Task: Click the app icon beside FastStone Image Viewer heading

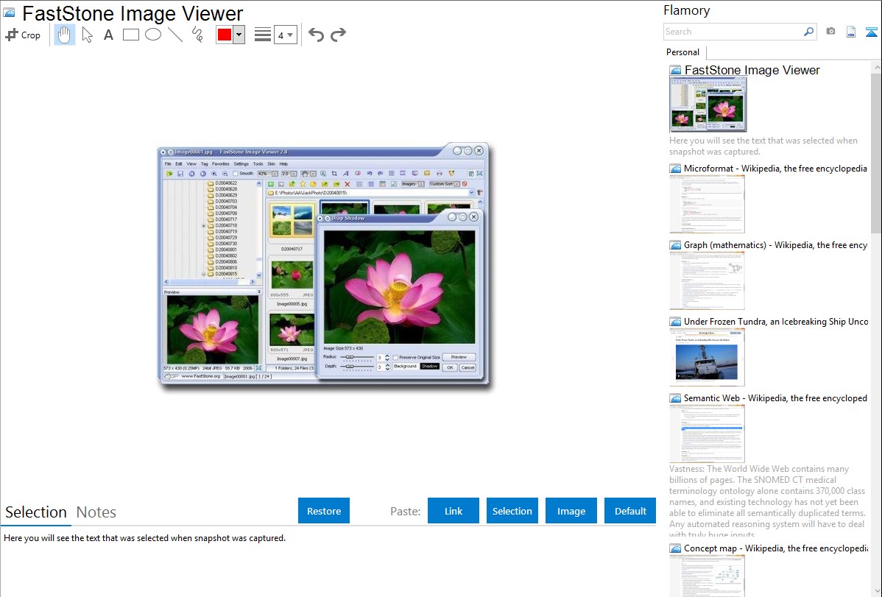Action: (9, 13)
